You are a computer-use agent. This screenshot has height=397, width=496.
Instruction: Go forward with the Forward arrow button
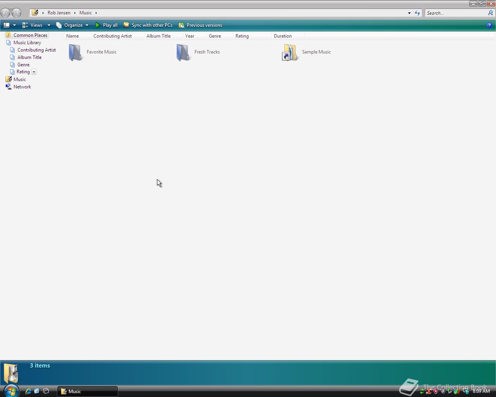pos(16,13)
